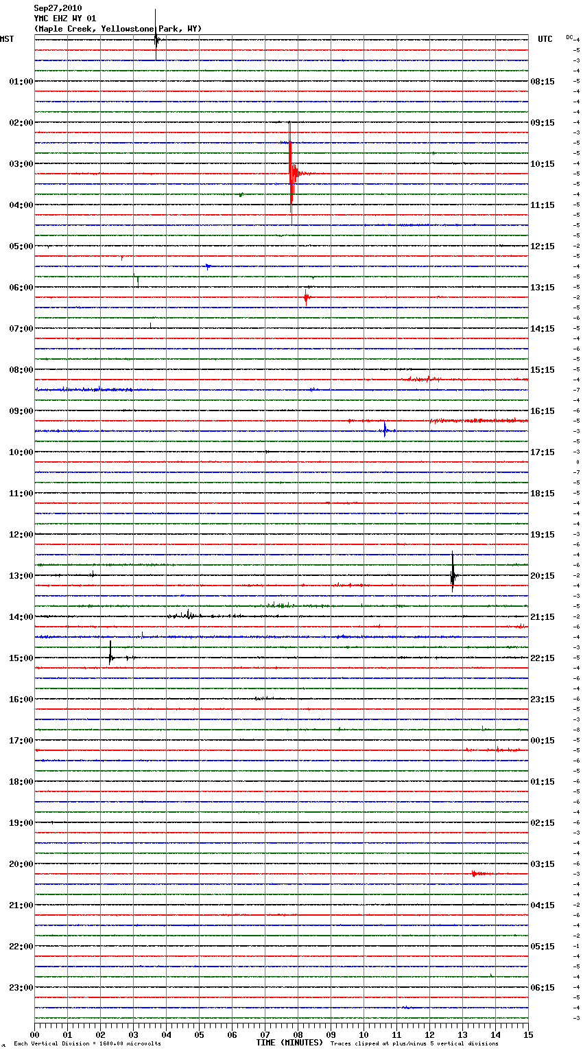Select the 20:00 MST row label
This screenshot has height=1053, width=583.
(x=21, y=864)
